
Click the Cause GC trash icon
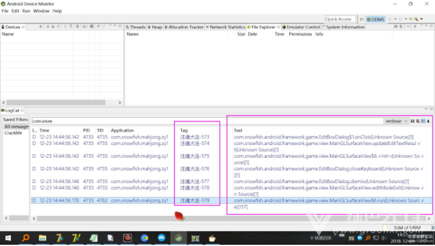[58, 27]
